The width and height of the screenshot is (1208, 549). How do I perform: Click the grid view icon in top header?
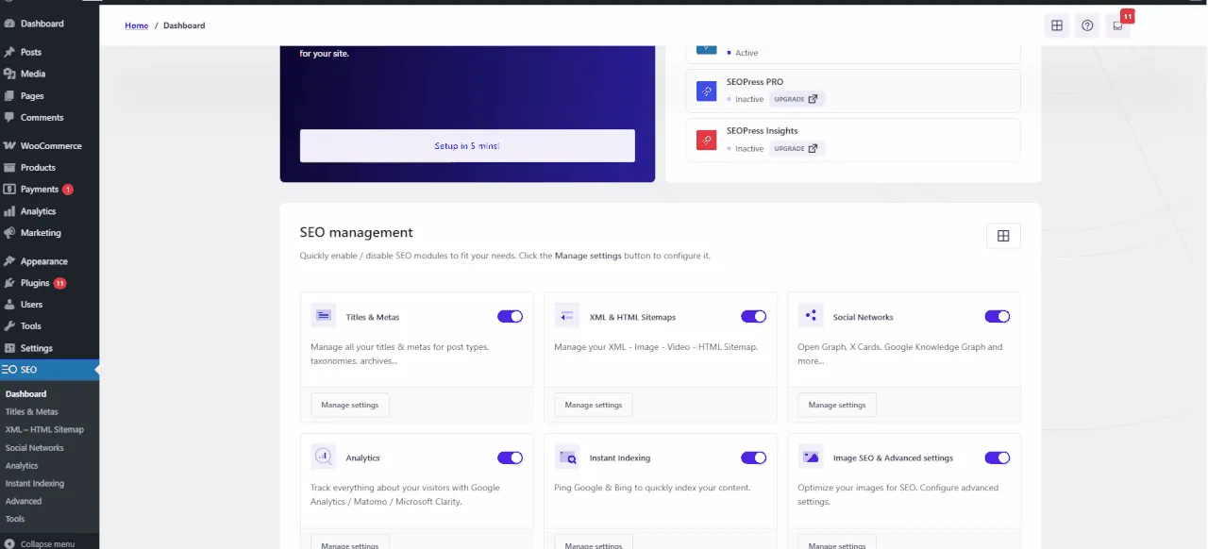(1057, 25)
